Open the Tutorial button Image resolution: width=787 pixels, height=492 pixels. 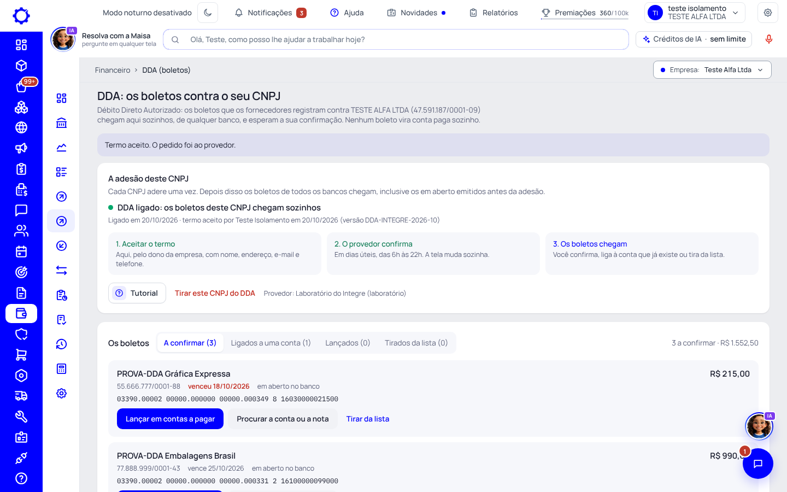click(x=137, y=293)
